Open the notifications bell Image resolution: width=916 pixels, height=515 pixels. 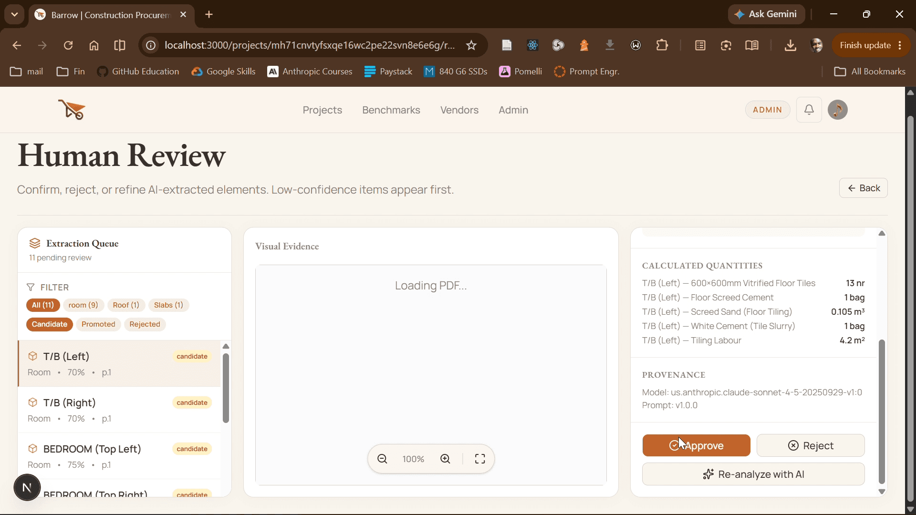[x=809, y=110]
